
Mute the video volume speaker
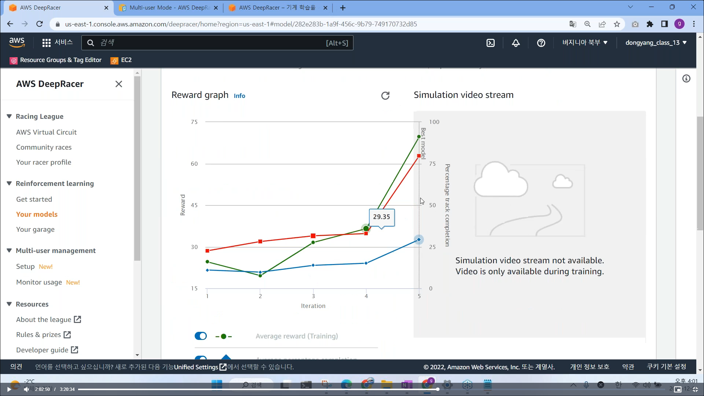click(26, 389)
